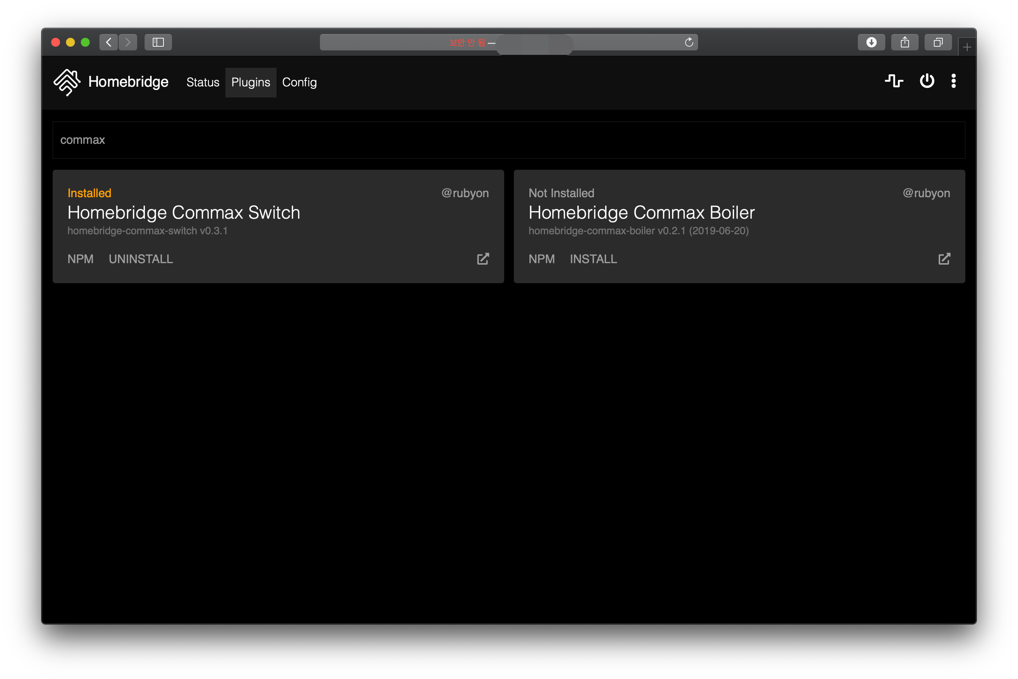Show all tabs overview icon
The height and width of the screenshot is (679, 1018).
[938, 42]
